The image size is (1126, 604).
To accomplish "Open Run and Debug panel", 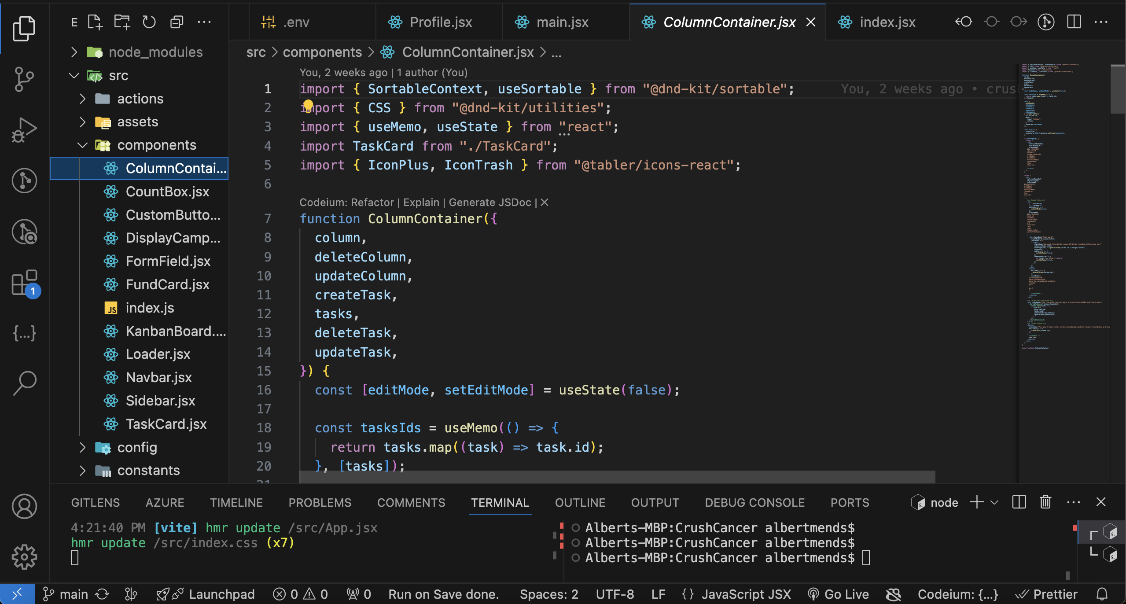I will [24, 130].
